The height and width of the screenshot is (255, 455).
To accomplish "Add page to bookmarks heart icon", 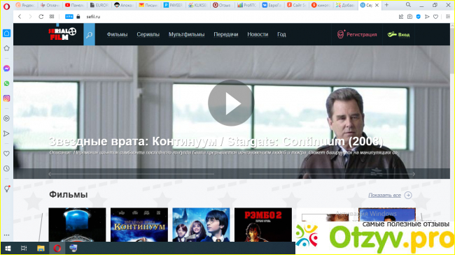I will (x=435, y=17).
